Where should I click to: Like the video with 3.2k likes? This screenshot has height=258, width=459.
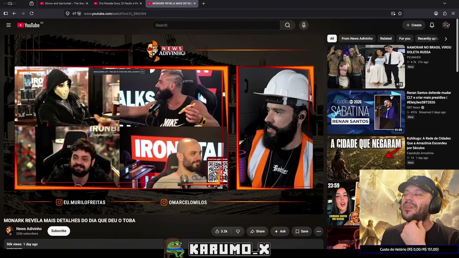click(x=221, y=231)
